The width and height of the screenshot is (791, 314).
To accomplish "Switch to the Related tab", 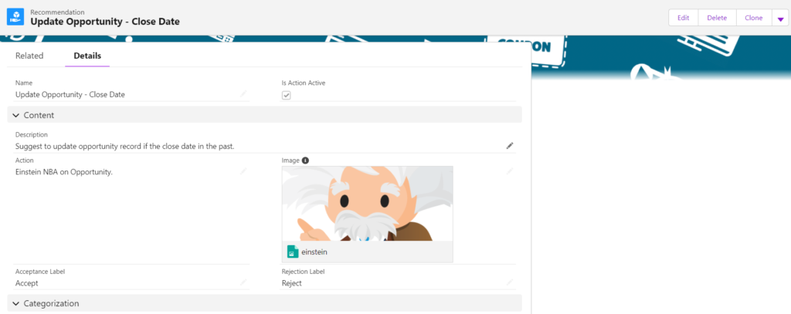I will 29,56.
